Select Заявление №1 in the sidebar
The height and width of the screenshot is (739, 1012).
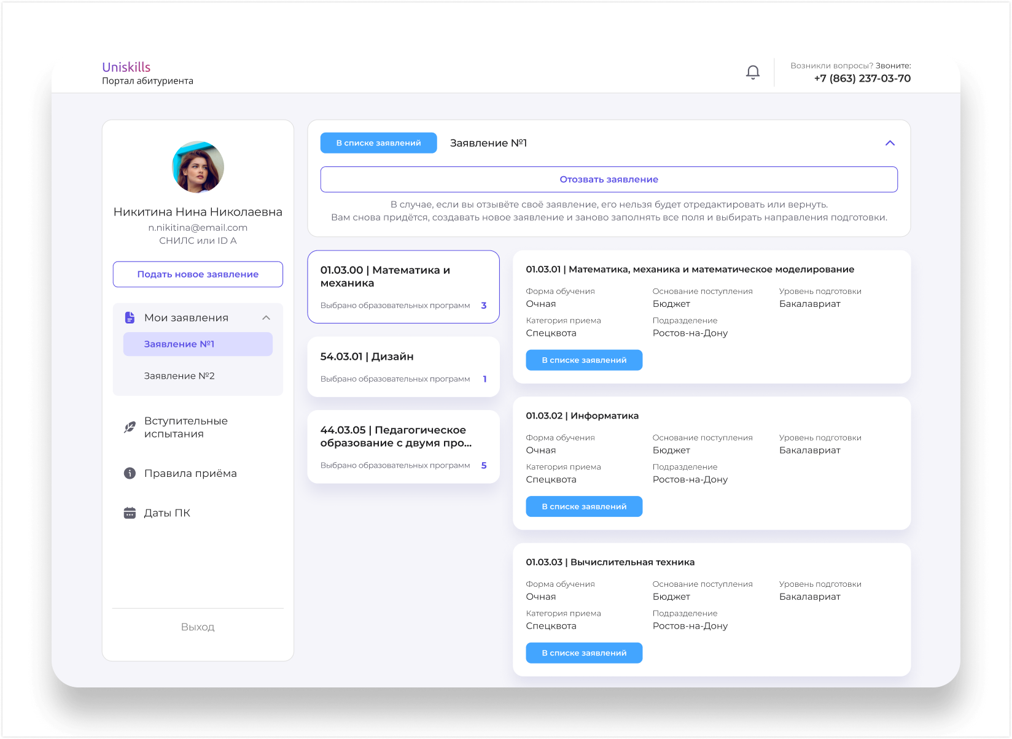[198, 344]
